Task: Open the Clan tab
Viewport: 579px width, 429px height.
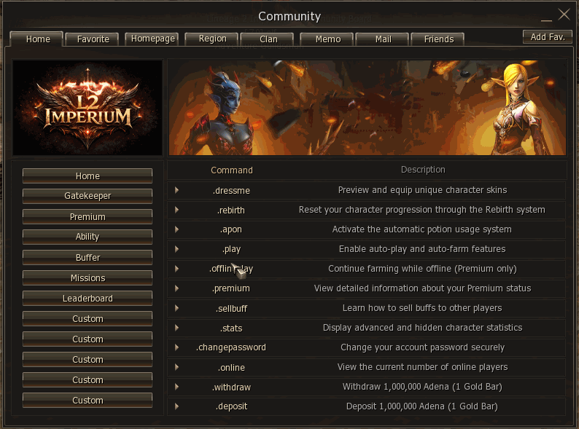Action: pos(268,39)
